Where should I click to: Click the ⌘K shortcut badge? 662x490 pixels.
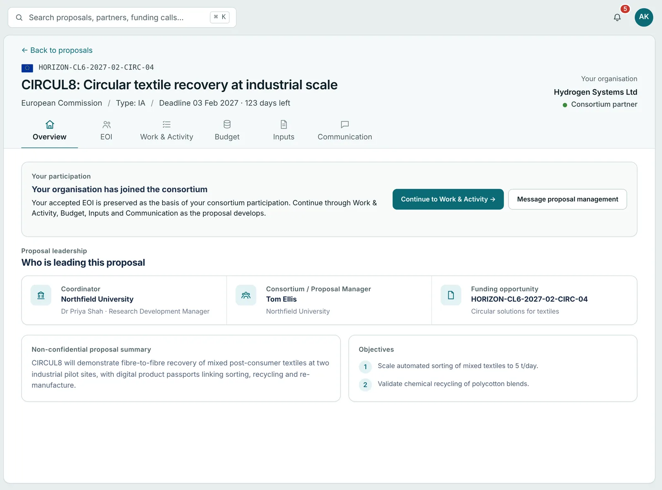tap(220, 17)
